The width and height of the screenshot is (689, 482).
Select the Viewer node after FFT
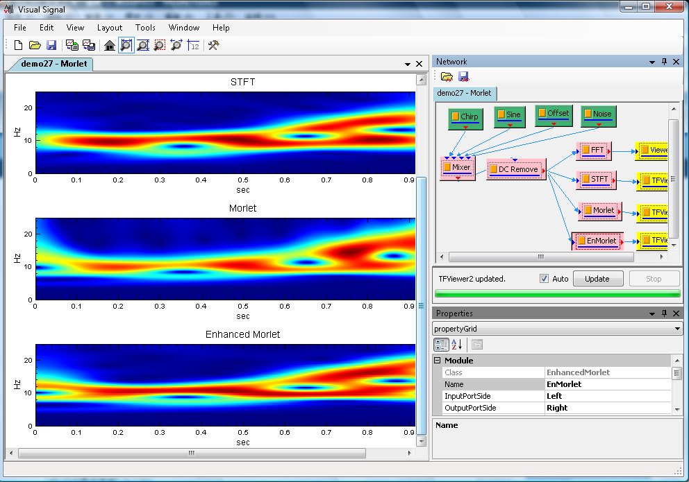tap(651, 151)
